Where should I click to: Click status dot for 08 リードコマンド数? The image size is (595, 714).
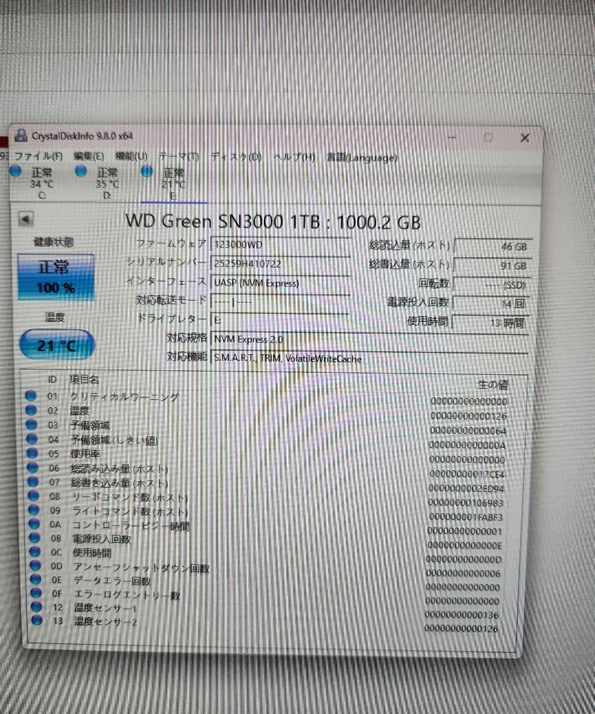34,495
